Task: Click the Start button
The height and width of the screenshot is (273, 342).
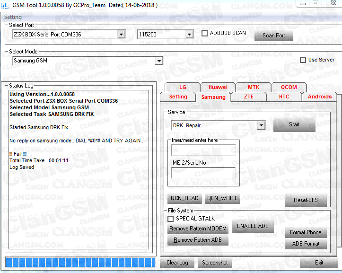Action: click(x=294, y=124)
